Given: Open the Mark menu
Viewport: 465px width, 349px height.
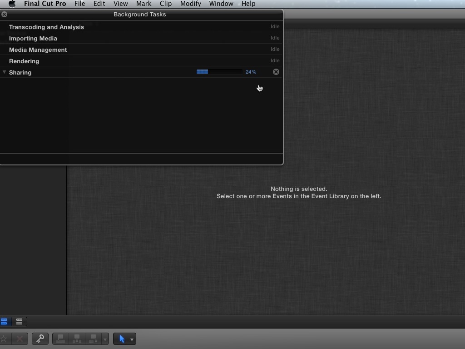Looking at the screenshot, I should [x=144, y=4].
